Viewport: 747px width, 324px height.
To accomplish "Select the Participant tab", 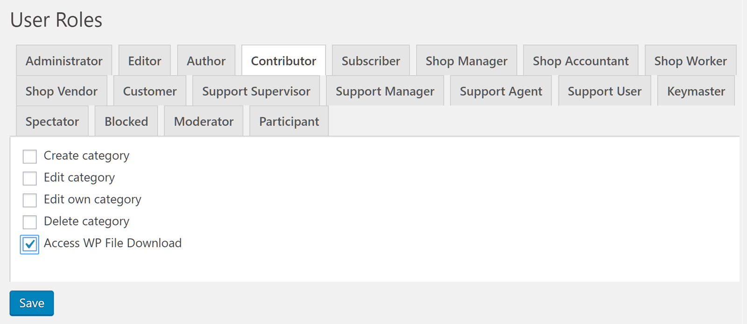I will click(289, 121).
